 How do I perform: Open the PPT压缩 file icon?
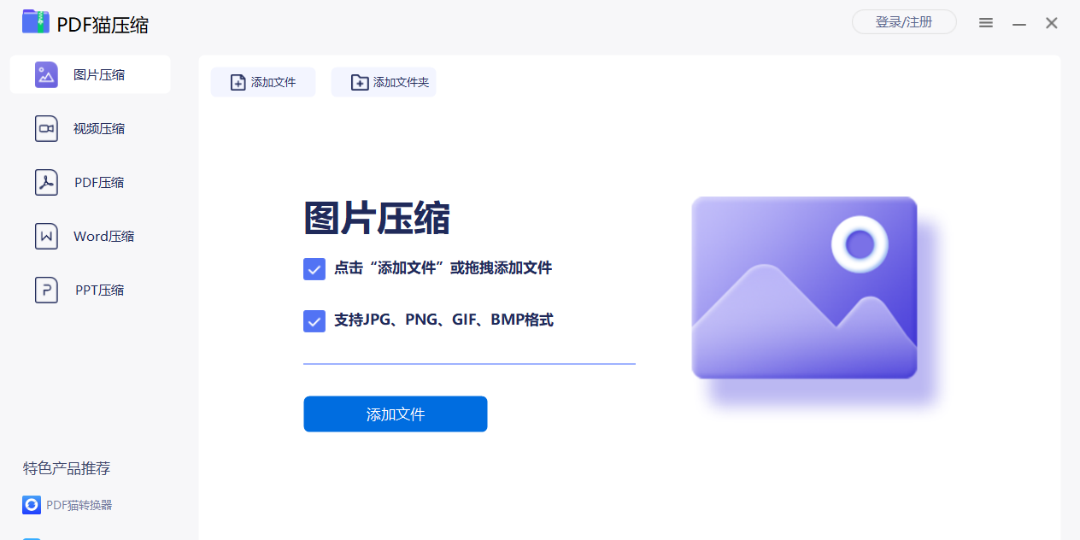tap(46, 291)
